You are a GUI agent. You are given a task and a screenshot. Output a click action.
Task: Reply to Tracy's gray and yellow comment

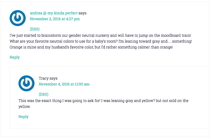click(x=24, y=117)
